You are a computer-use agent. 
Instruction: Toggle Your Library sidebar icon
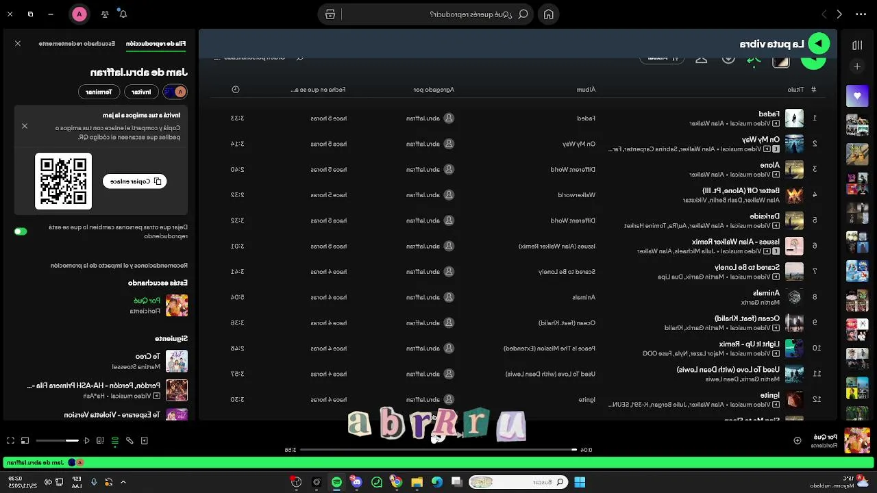tap(857, 45)
